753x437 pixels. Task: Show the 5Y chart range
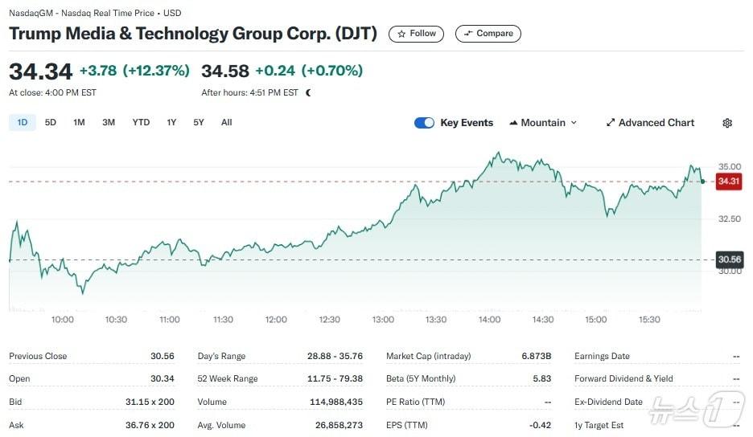[199, 123]
